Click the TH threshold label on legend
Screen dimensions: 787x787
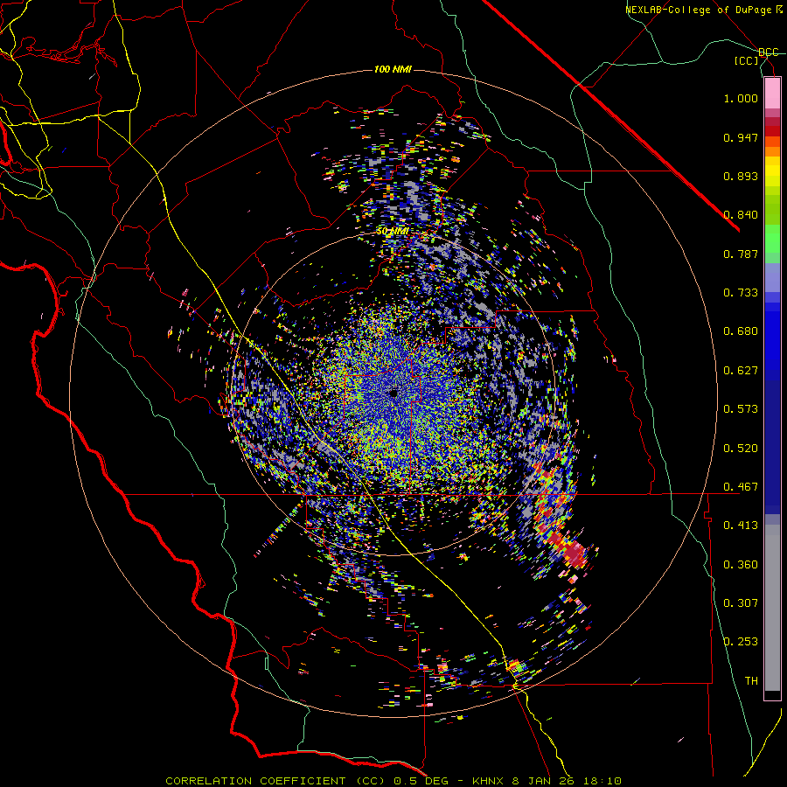[x=751, y=681]
